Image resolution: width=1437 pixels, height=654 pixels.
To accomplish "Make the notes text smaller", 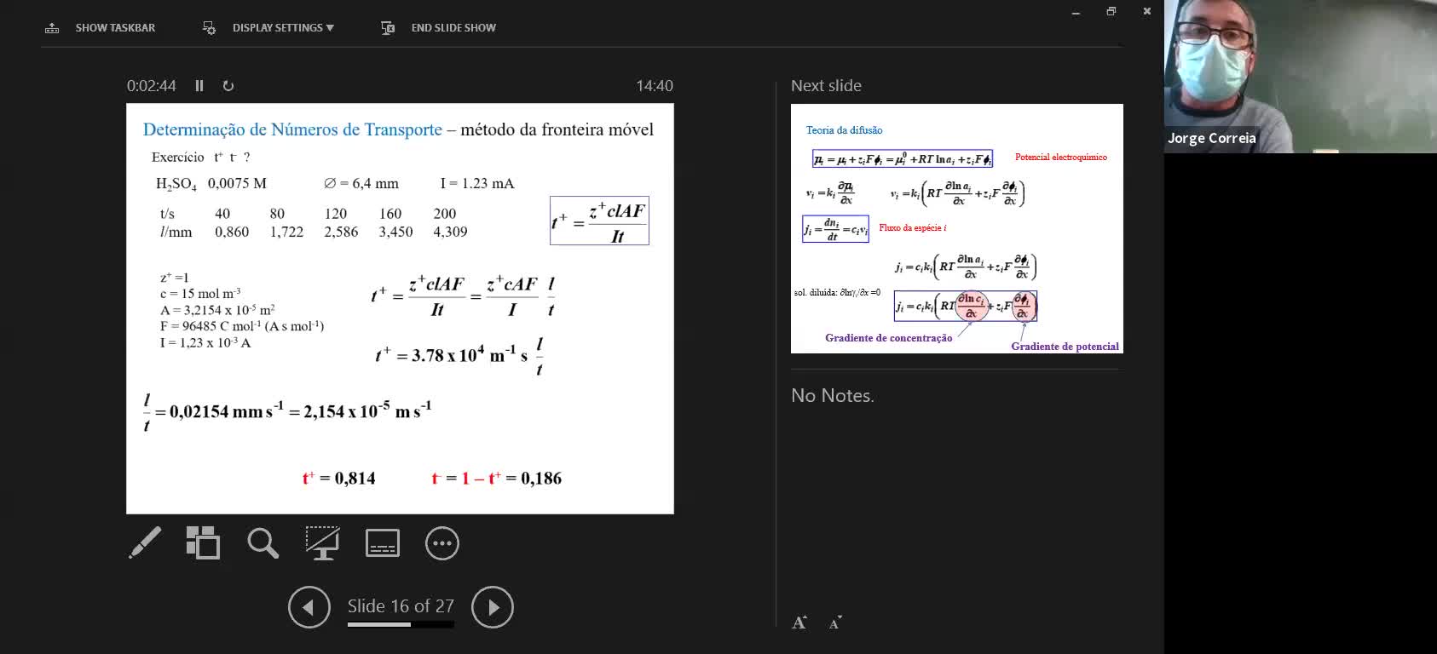I will pyautogui.click(x=835, y=622).
